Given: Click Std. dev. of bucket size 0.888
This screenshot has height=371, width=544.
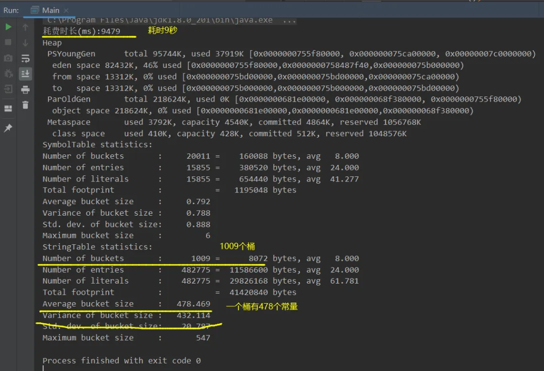Looking at the screenshot, I should click(x=126, y=224).
